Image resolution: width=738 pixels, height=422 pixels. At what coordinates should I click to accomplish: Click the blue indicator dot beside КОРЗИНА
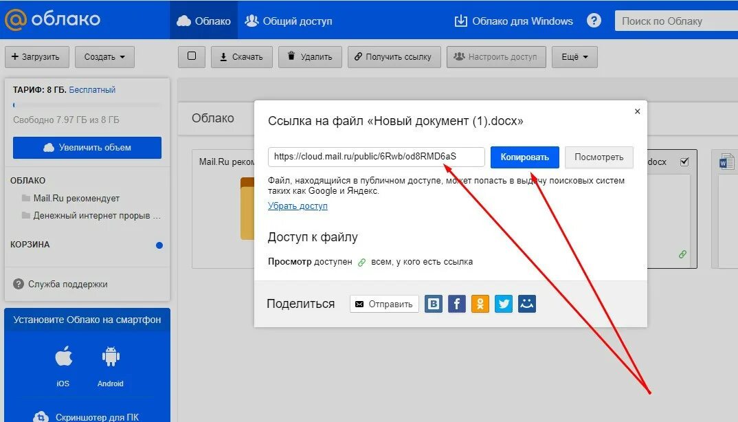click(159, 245)
